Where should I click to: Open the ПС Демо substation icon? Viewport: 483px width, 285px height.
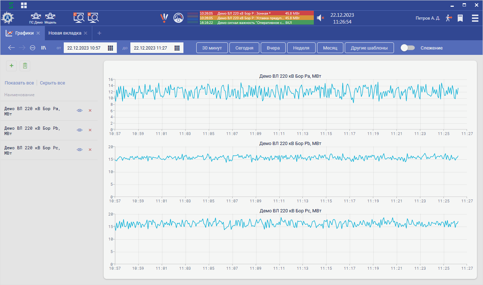coord(36,18)
